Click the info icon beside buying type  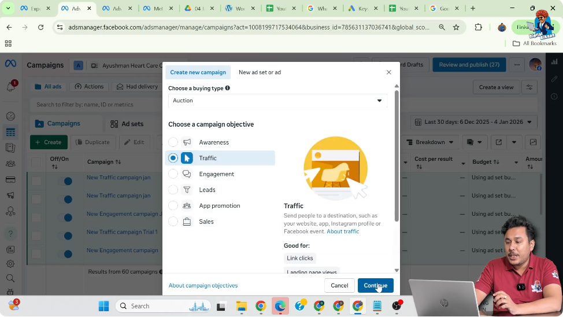(228, 88)
